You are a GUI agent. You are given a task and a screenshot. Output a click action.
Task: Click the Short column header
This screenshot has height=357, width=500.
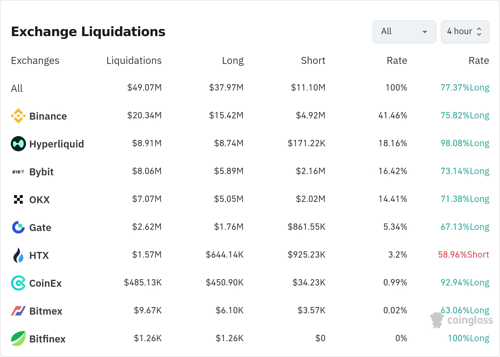tap(313, 60)
